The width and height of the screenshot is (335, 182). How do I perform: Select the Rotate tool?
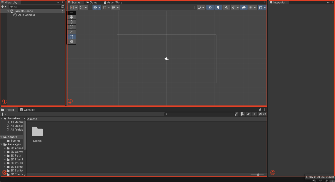click(72, 27)
